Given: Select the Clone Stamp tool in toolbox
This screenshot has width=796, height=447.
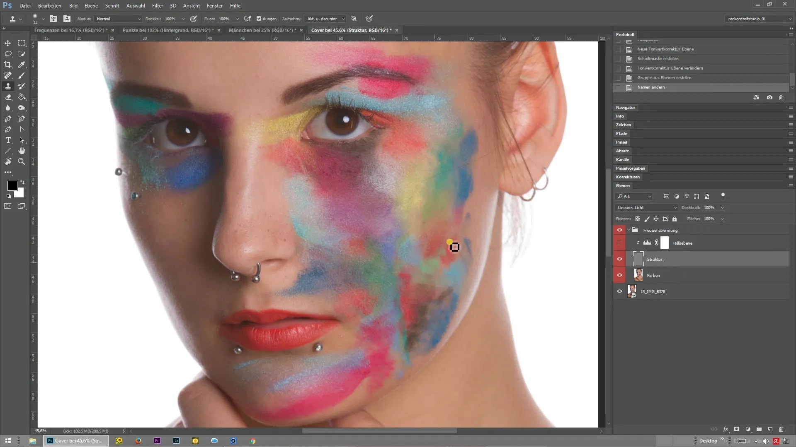Looking at the screenshot, I should coord(8,86).
